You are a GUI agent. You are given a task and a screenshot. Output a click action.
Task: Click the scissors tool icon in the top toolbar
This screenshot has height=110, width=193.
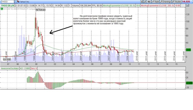[142, 2]
